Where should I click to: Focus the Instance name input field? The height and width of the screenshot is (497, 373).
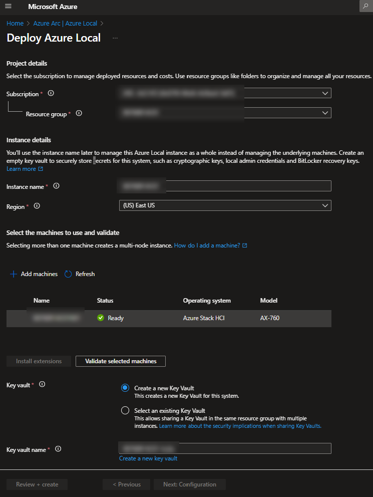coord(225,186)
